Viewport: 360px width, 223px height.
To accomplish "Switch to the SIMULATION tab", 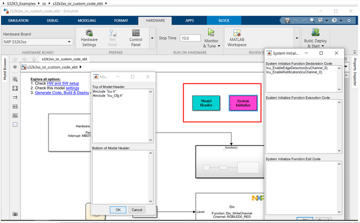I will tap(18, 20).
